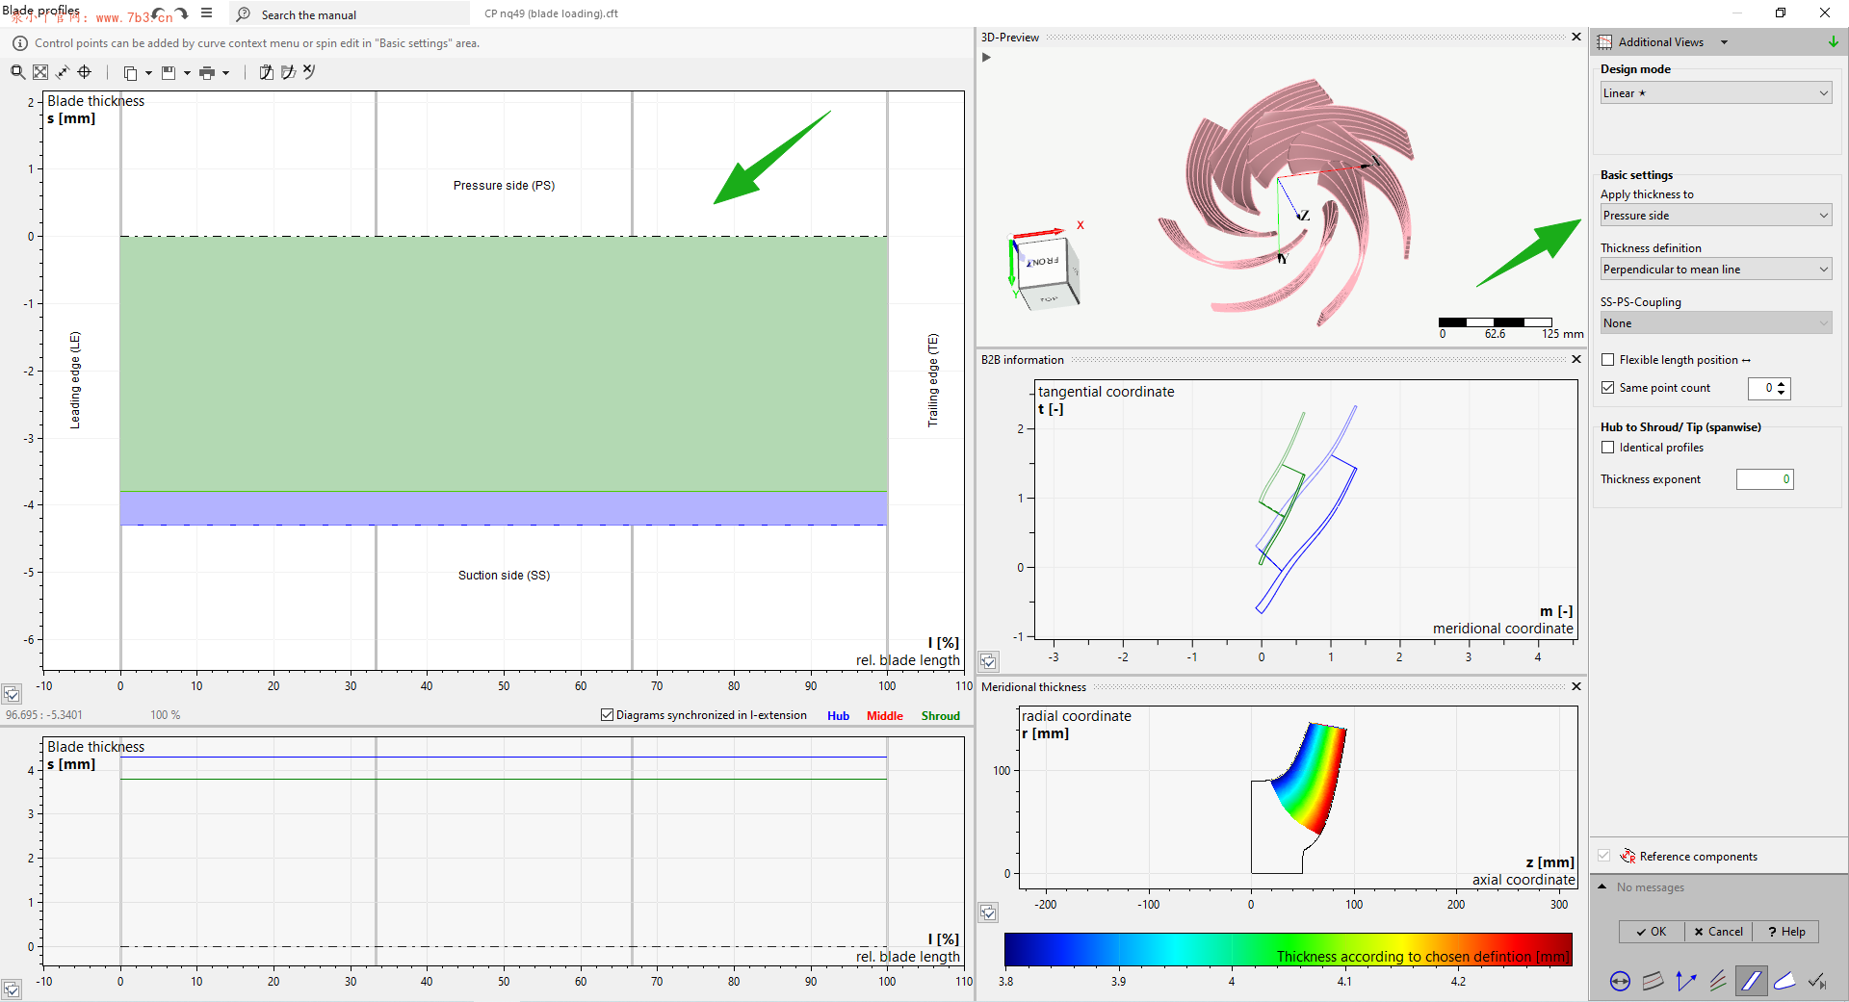The image size is (1849, 1002).
Task: Click the copy diagram icon
Action: [130, 73]
